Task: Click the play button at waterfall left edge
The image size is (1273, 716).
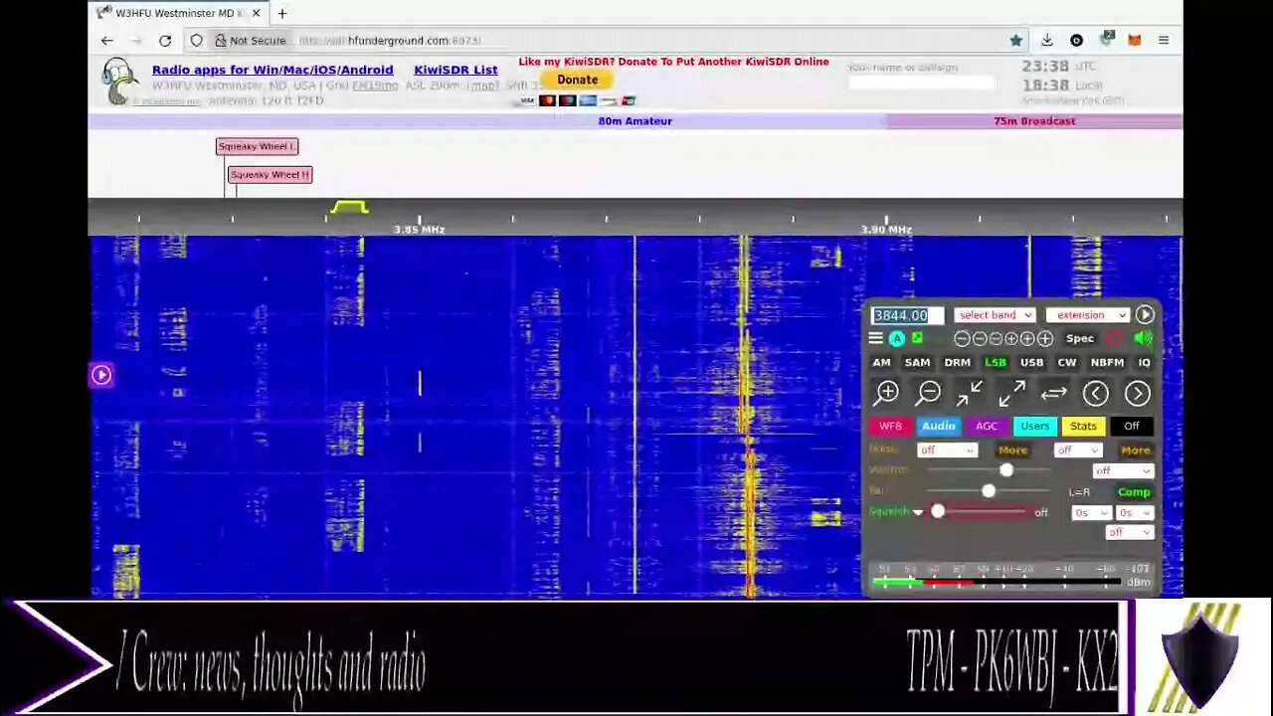Action: (x=101, y=375)
